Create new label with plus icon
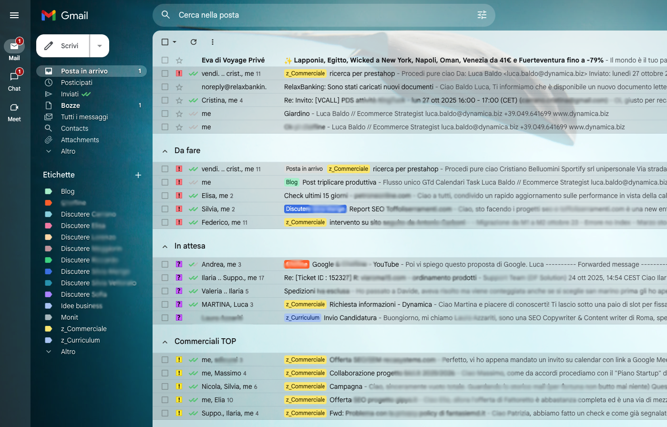Screen dimensions: 667x427 (x=138, y=175)
